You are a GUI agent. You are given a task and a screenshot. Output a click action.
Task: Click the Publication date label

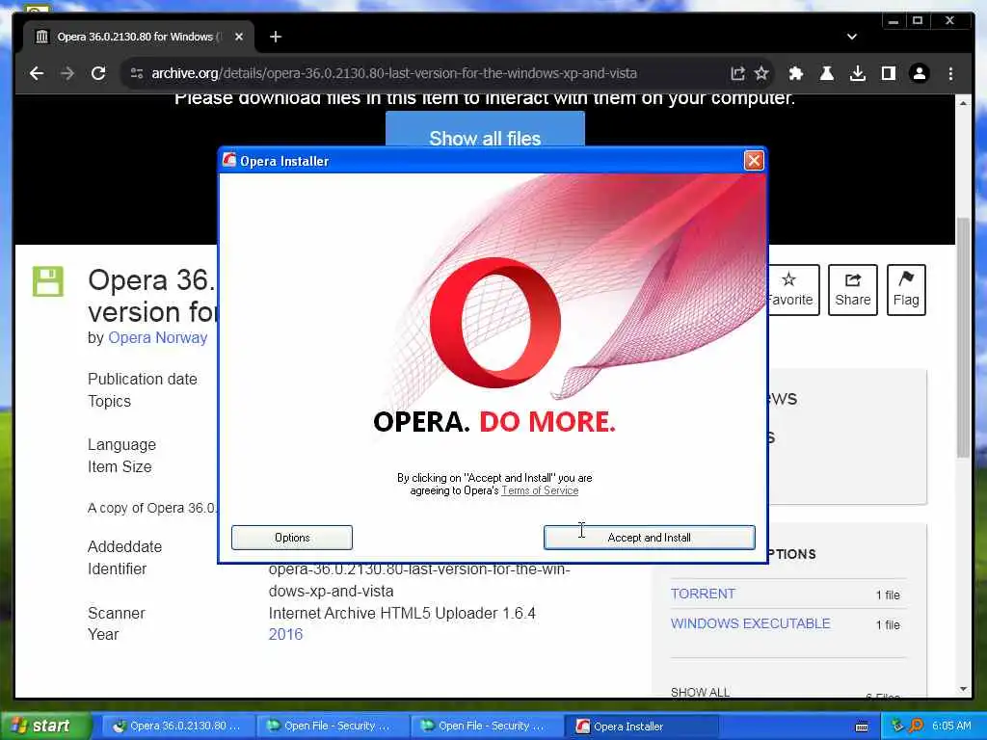pos(143,379)
